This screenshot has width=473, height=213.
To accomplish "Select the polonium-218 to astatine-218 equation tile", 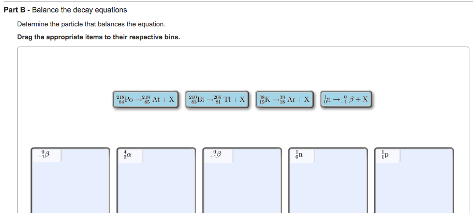I will (x=145, y=99).
